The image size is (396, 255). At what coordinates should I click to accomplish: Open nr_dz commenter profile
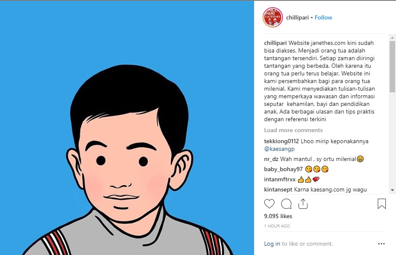click(271, 159)
